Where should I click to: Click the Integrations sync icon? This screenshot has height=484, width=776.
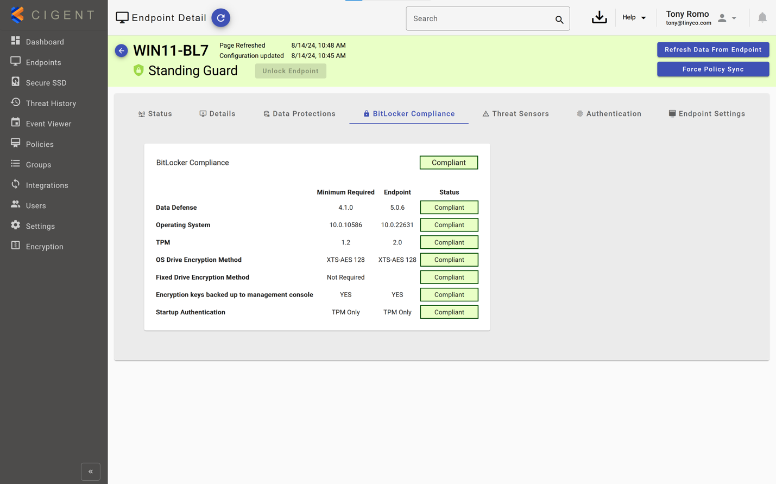pyautogui.click(x=15, y=184)
